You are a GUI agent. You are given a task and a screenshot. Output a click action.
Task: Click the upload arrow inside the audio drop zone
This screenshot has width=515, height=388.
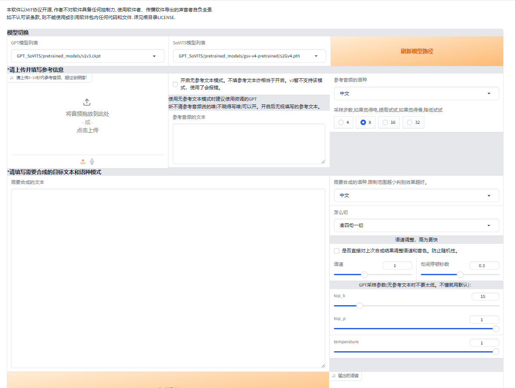87,102
